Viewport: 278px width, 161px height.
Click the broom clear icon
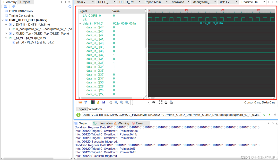pyautogui.click(x=98, y=102)
